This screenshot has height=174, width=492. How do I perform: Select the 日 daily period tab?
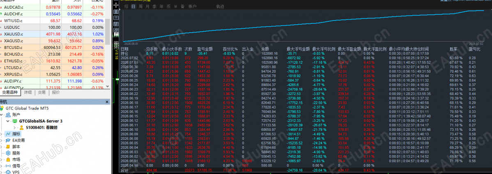[133, 6]
